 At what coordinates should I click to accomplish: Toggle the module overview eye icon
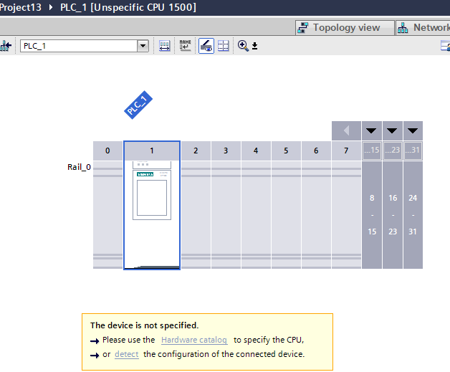pyautogui.click(x=206, y=46)
